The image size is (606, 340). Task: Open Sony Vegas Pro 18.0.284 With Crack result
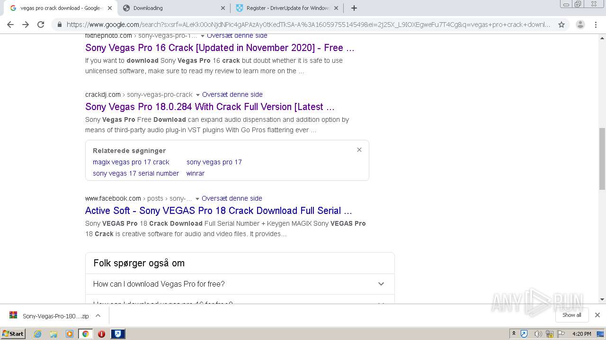click(210, 107)
